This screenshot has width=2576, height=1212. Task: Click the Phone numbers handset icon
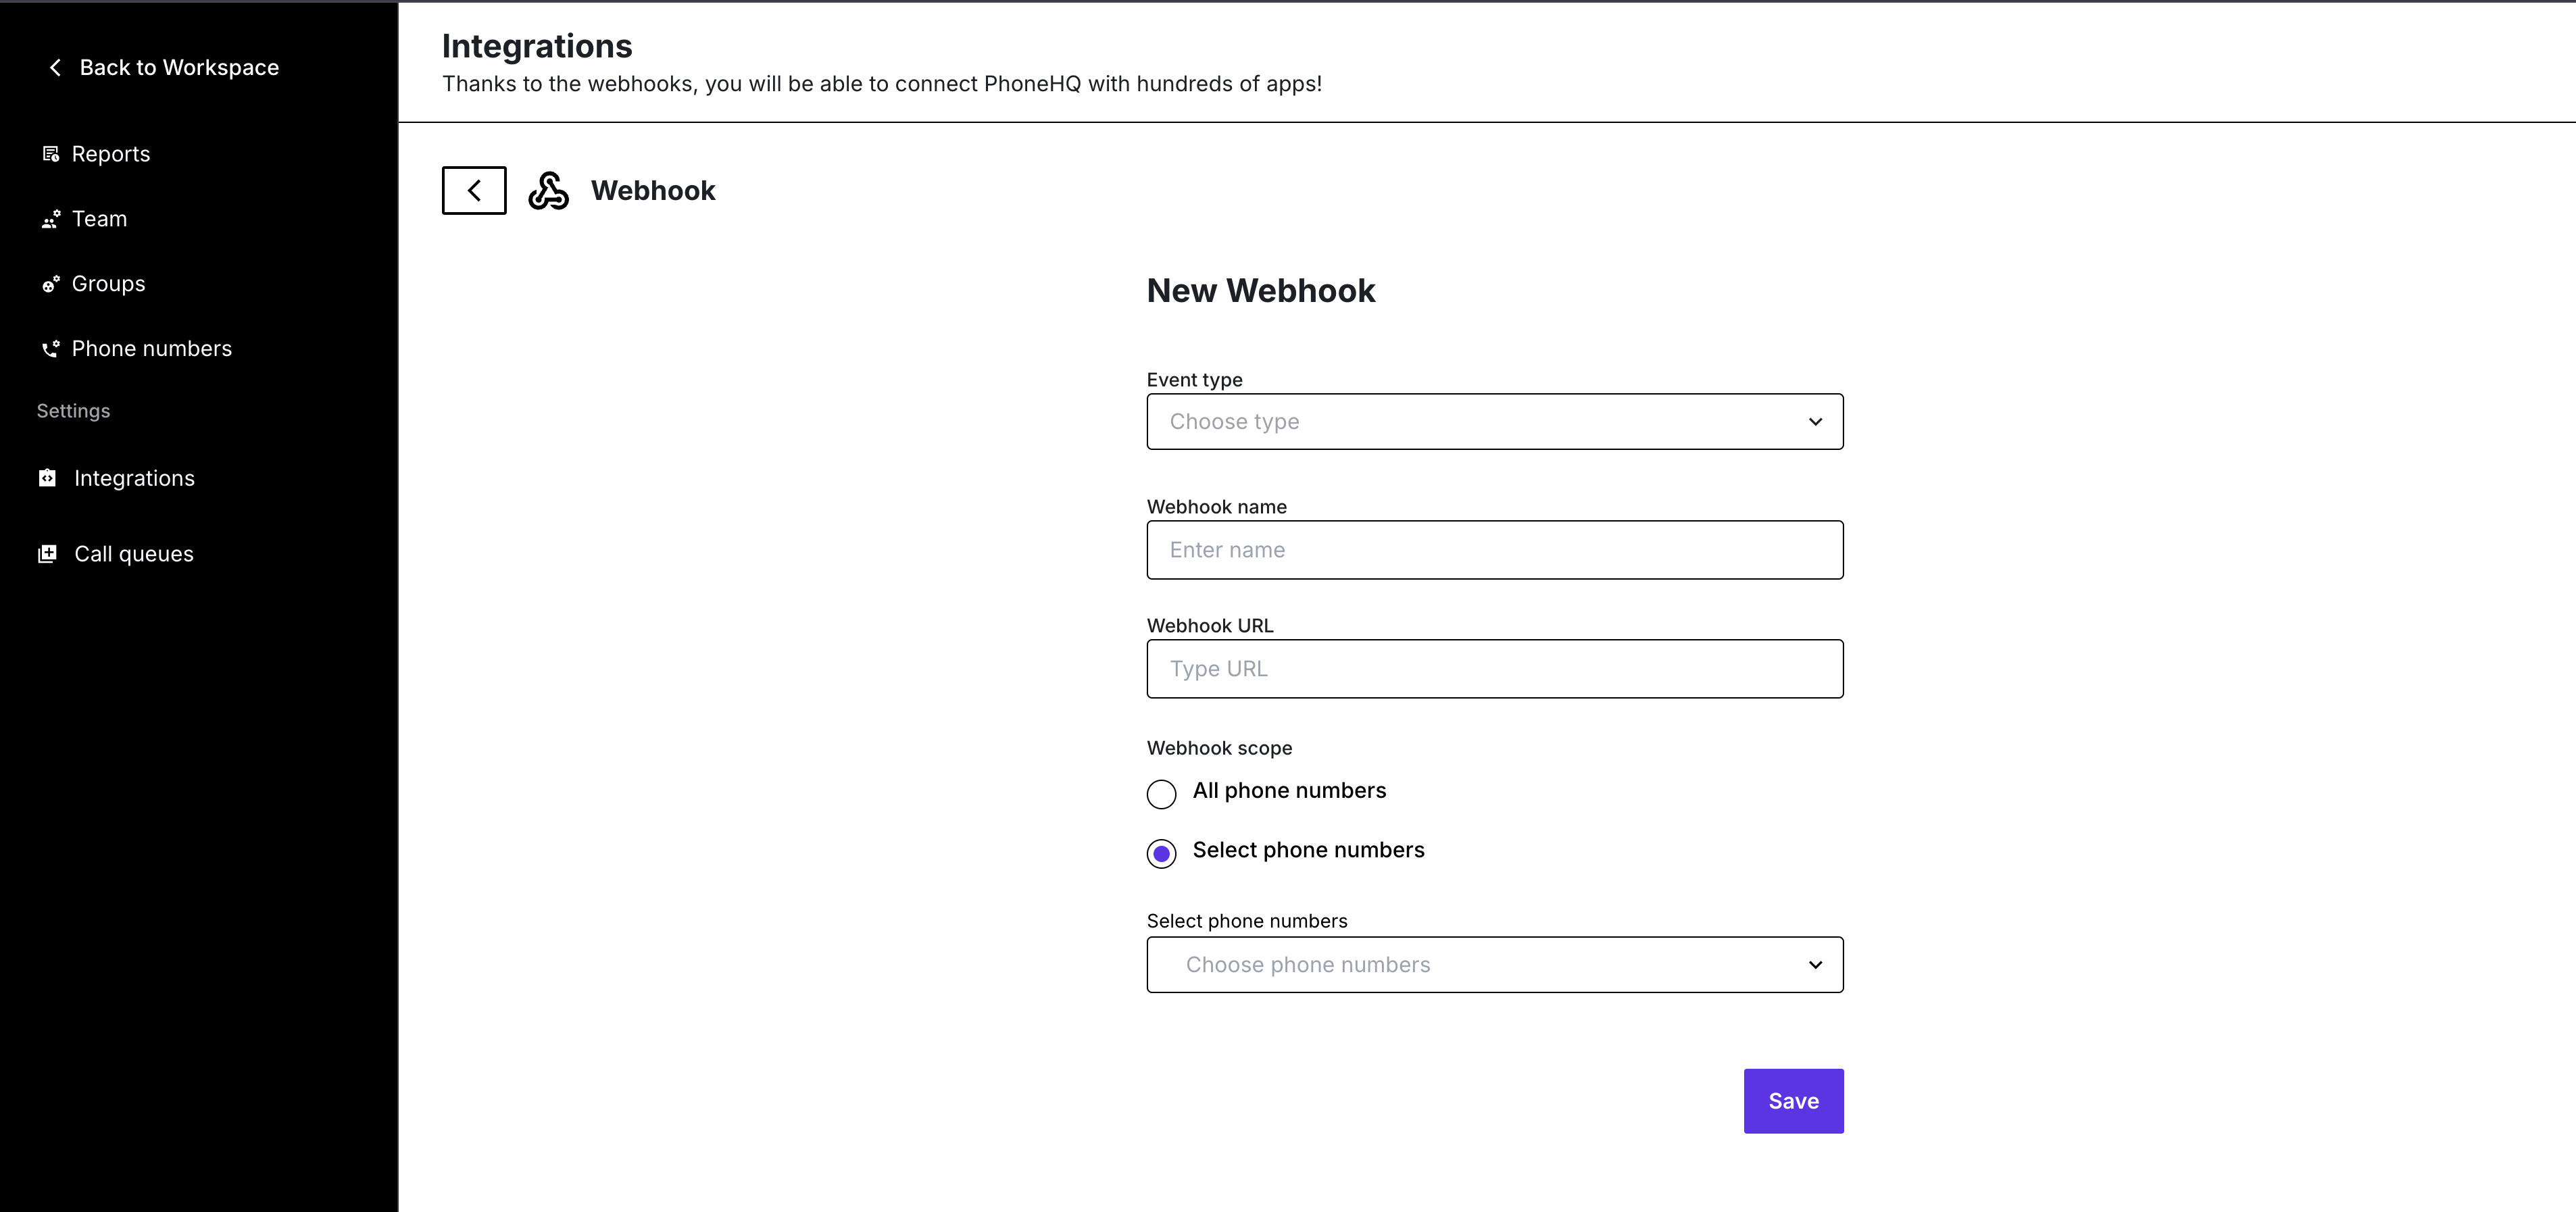click(x=50, y=349)
